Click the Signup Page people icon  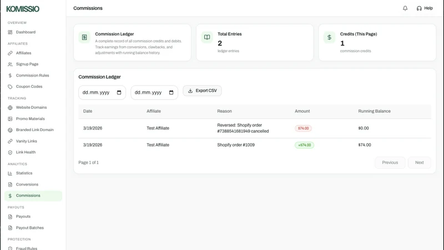point(10,64)
